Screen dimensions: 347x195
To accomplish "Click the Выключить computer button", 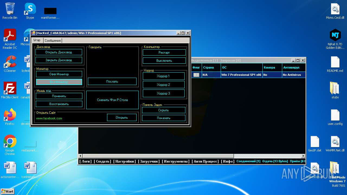I will (164, 61).
